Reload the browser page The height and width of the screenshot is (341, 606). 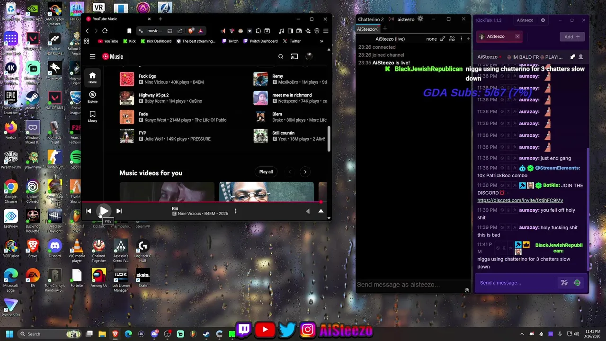point(105,31)
